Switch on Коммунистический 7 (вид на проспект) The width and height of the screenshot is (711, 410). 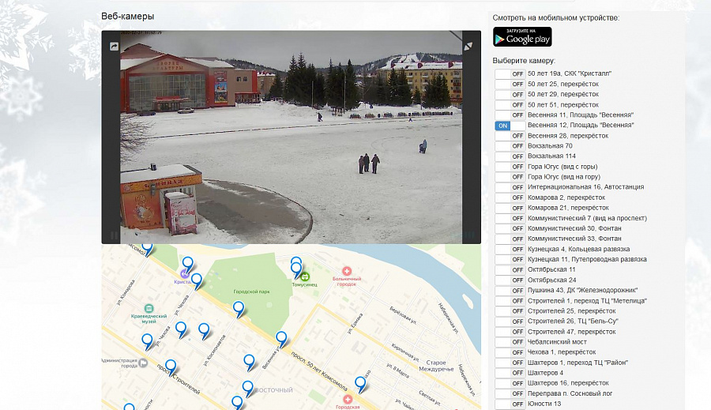510,218
